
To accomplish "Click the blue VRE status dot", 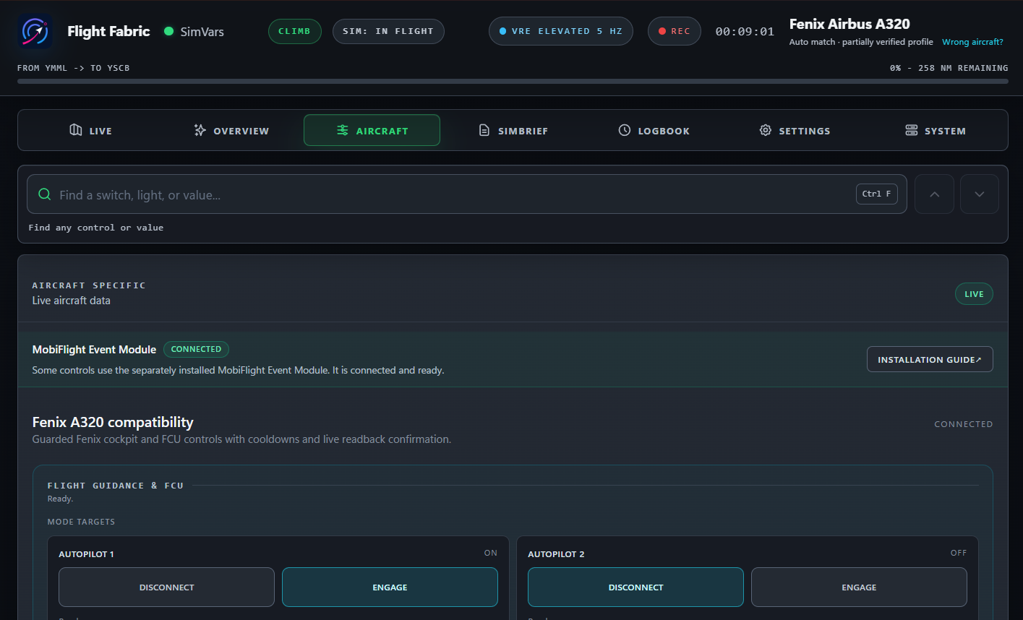I will click(x=502, y=31).
